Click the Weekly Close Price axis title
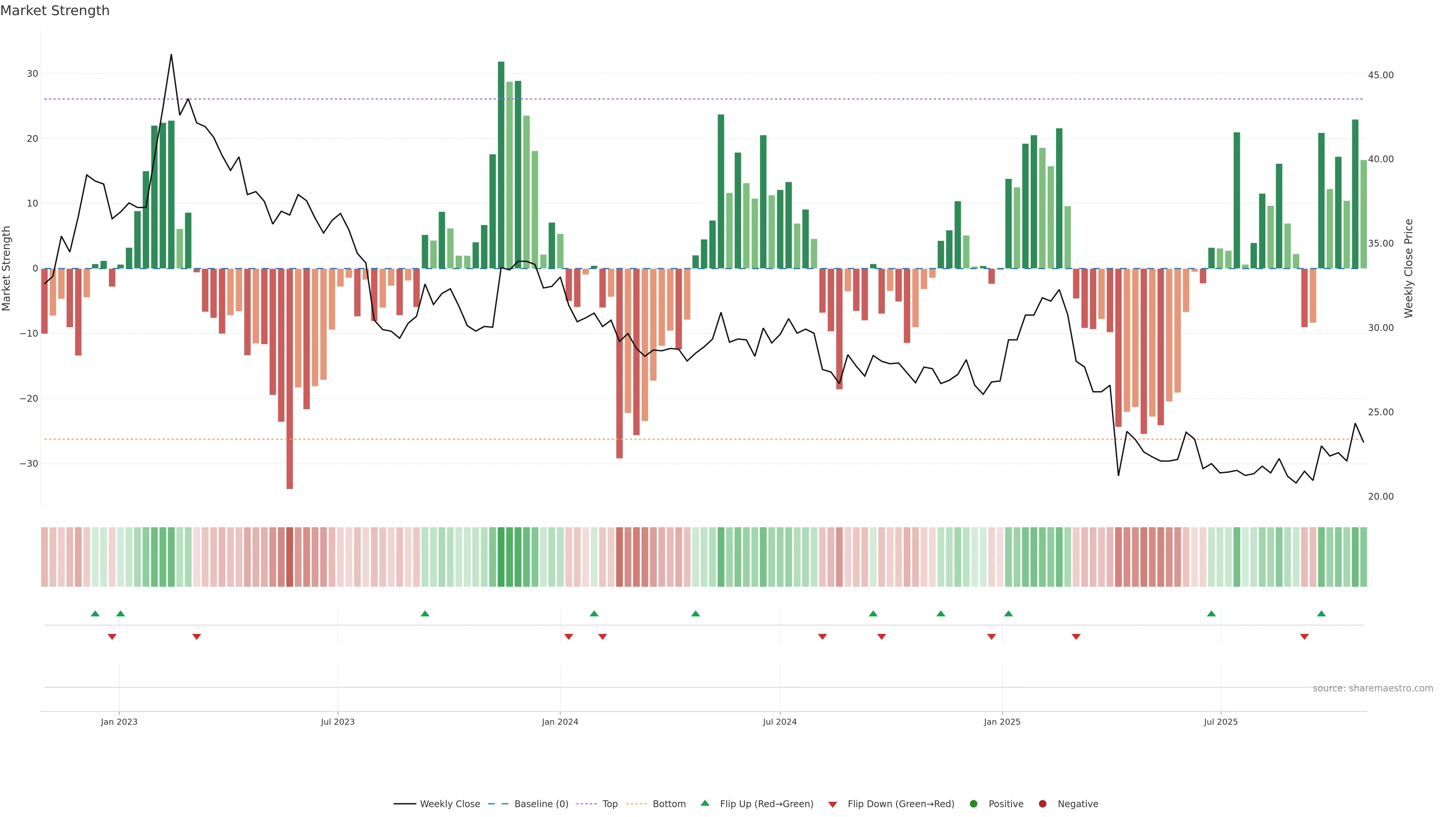1452x817 pixels. [x=1409, y=269]
